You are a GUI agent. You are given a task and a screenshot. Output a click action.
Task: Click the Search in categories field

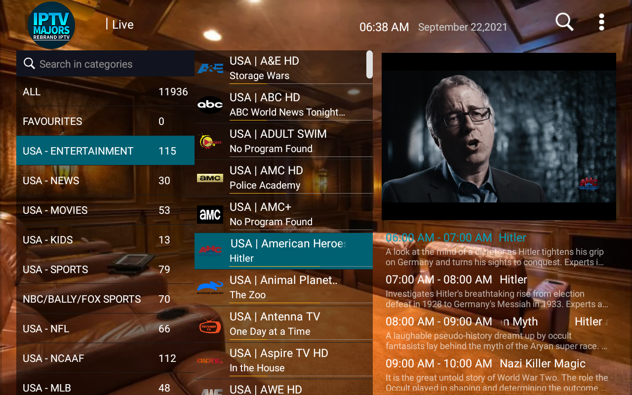[105, 64]
